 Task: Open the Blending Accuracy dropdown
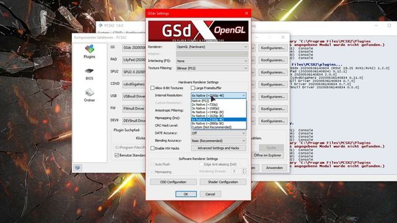tap(218, 141)
